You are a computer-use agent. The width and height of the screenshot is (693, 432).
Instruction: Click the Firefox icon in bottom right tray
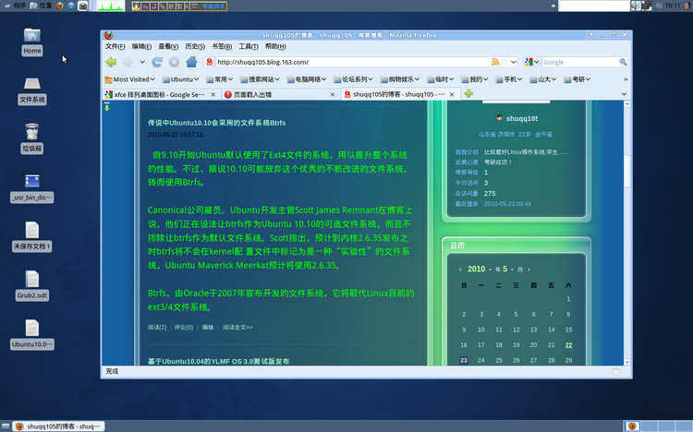click(632, 426)
